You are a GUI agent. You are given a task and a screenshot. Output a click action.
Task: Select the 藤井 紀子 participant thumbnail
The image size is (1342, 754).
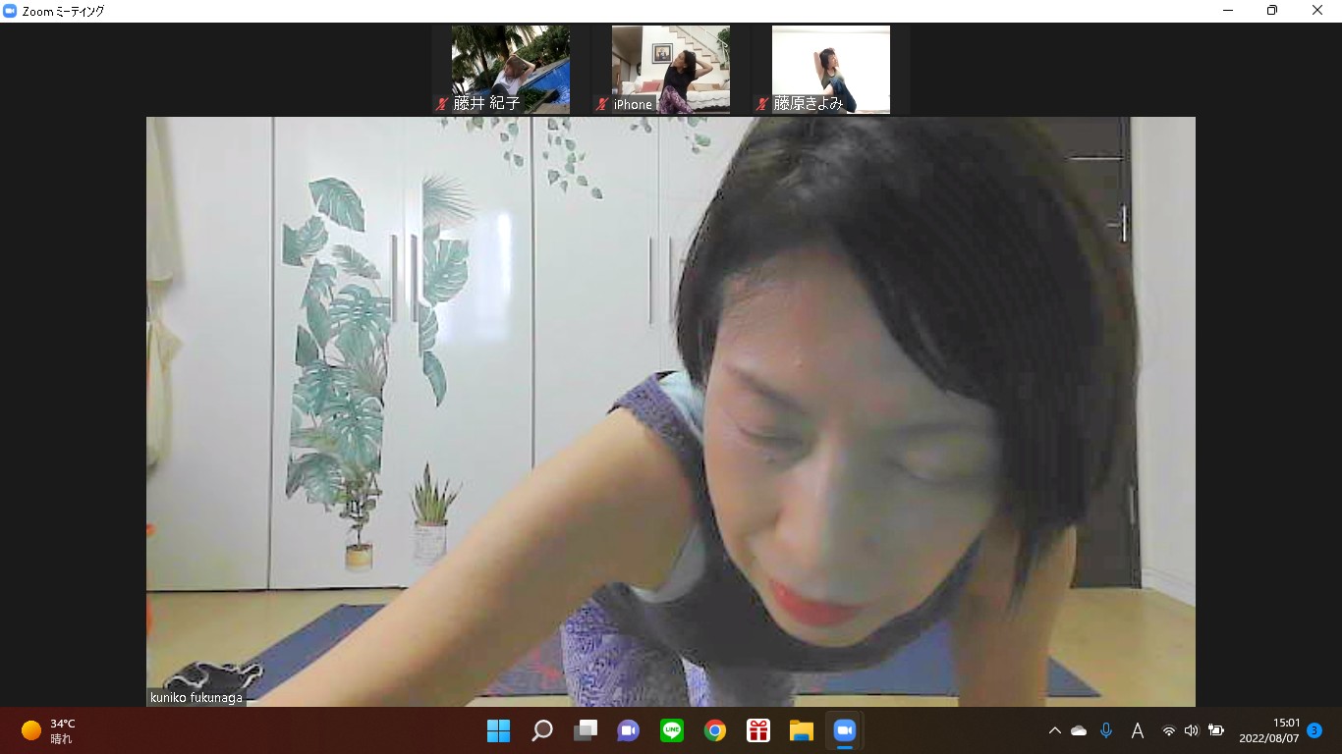(511, 70)
